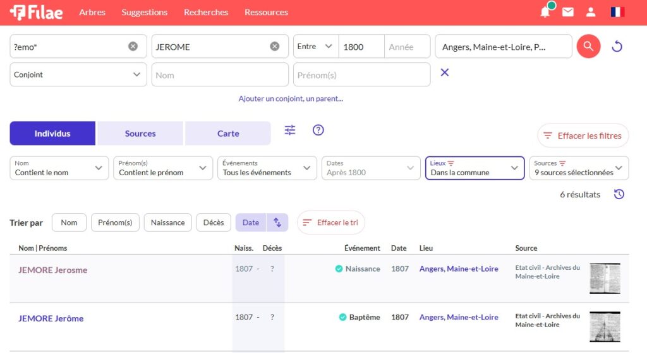Reset the search form with circular arrow icon
Viewport: 647px width, 353px height.
point(617,46)
